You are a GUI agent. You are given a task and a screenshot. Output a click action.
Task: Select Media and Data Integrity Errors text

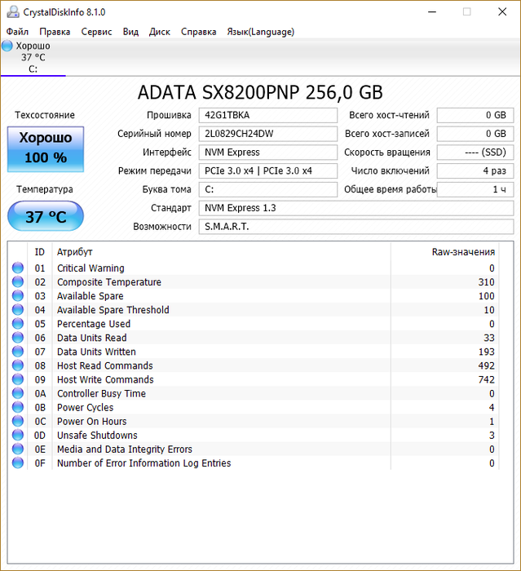125,449
